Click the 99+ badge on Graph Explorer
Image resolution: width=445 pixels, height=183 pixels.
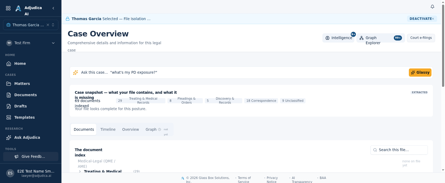pyautogui.click(x=398, y=38)
